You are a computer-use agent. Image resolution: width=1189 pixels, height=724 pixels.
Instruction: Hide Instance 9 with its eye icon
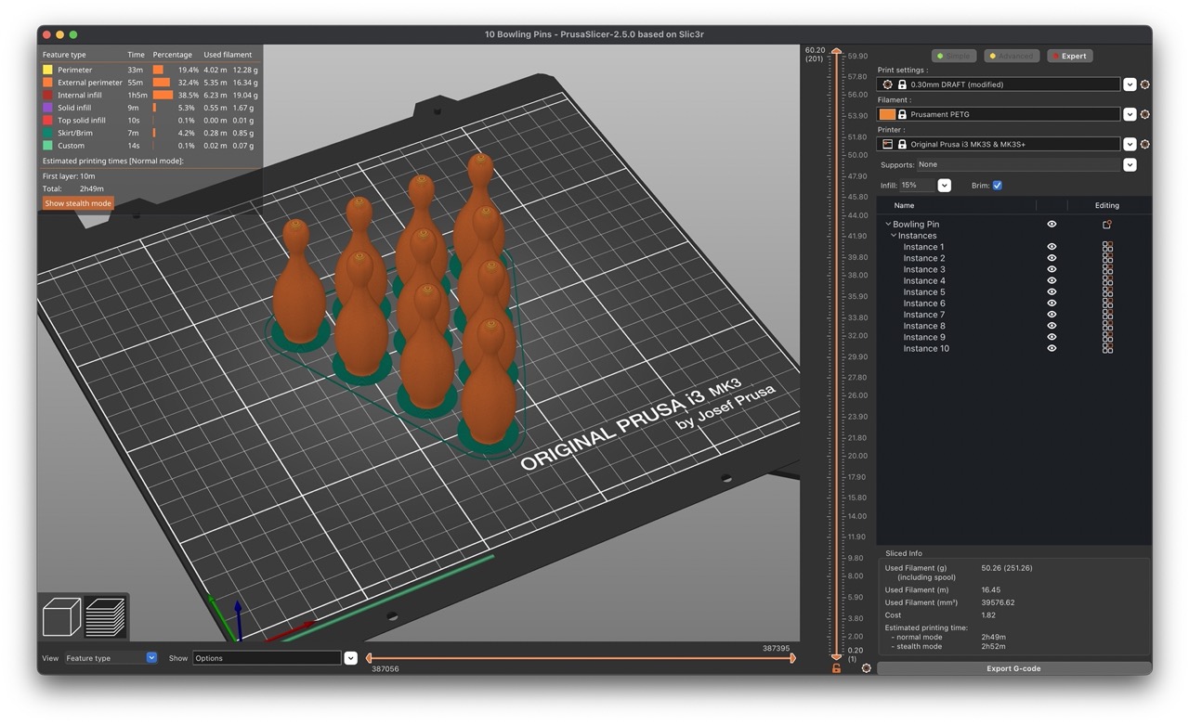click(x=1052, y=337)
